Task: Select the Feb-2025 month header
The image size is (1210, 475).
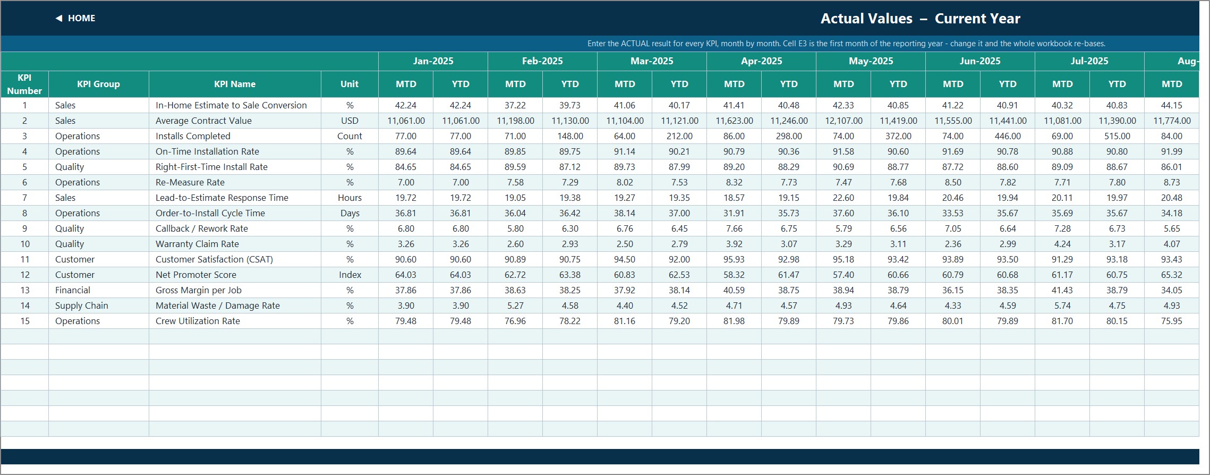Action: [x=542, y=61]
